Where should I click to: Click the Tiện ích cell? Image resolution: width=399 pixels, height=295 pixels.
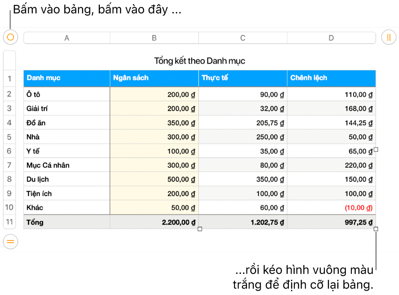[x=67, y=193]
